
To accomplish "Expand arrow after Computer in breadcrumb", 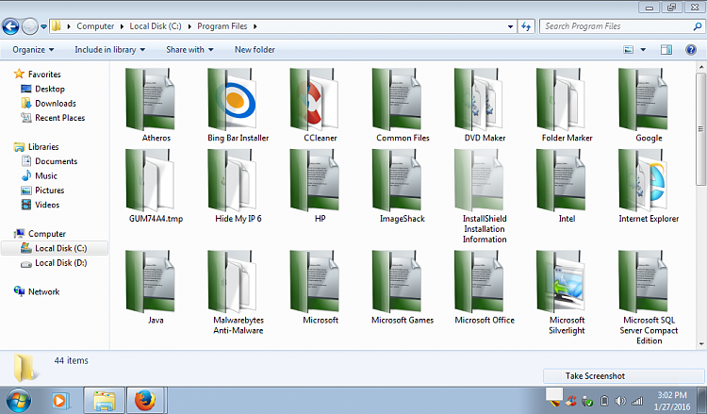I will 122,26.
